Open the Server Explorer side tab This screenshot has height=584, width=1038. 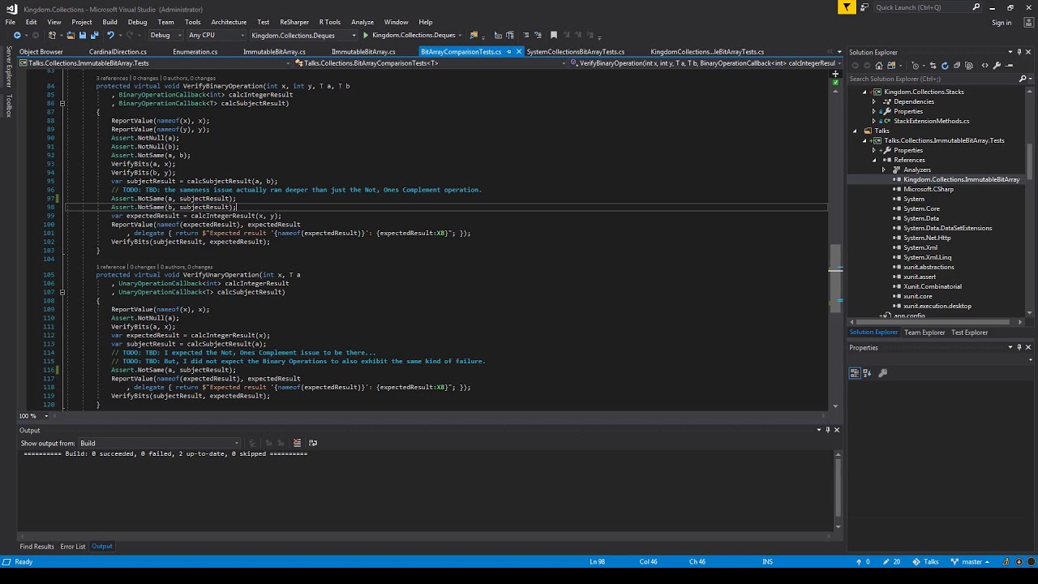click(x=9, y=67)
